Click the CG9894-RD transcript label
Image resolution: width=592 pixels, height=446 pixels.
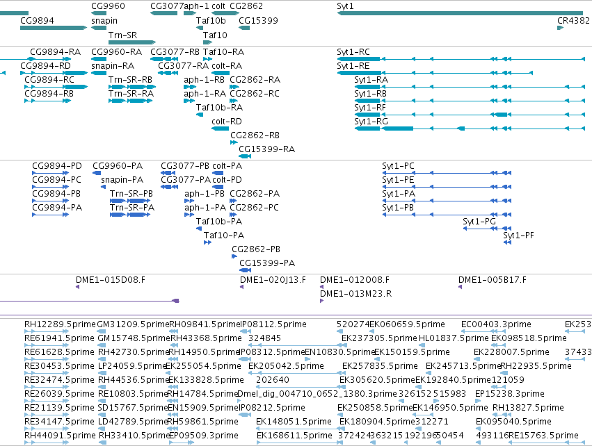click(x=45, y=65)
